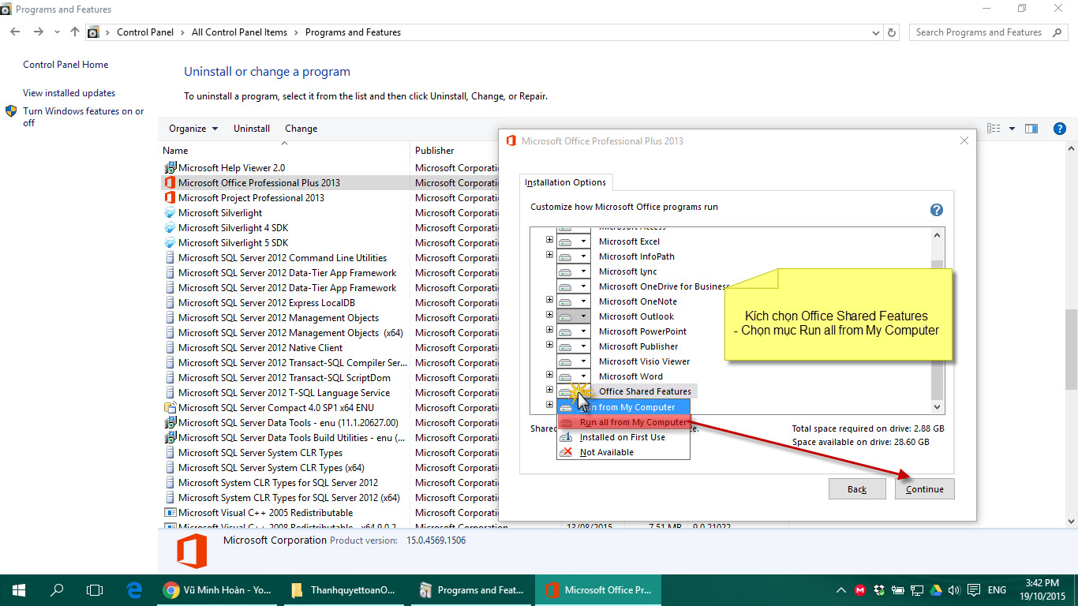This screenshot has width=1078, height=606.
Task: Open the ThanhquyettoanO folder taskbar item
Action: [x=345, y=590]
